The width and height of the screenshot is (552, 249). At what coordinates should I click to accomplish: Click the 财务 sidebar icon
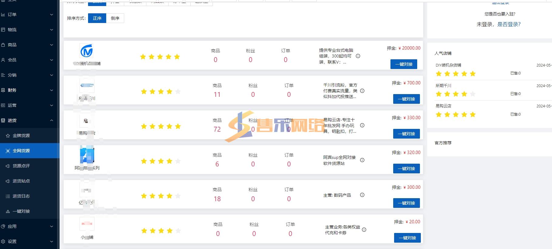[x=3, y=90]
